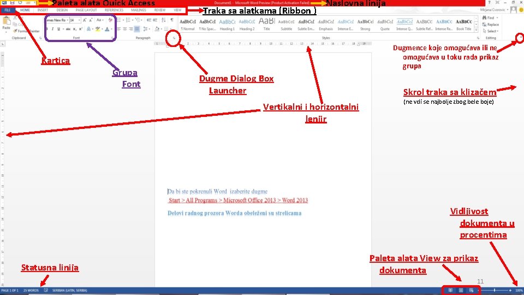Screen dimensions: 524x295
Task: Click multilevel list icon
Action: pyautogui.click(x=138, y=20)
